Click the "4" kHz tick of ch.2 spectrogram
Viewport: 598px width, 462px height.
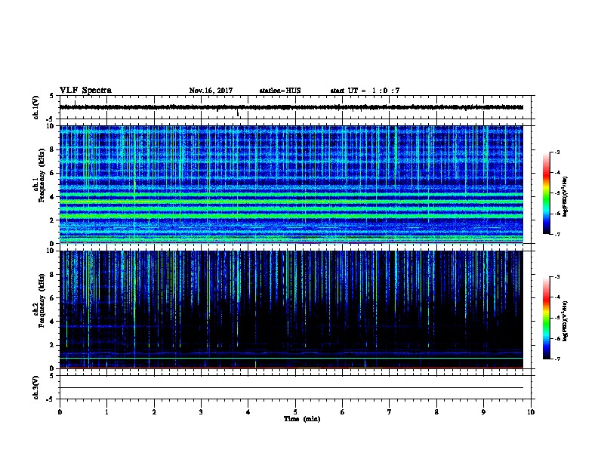tap(52, 322)
